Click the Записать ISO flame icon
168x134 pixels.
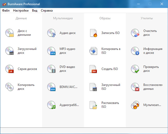click(93, 33)
